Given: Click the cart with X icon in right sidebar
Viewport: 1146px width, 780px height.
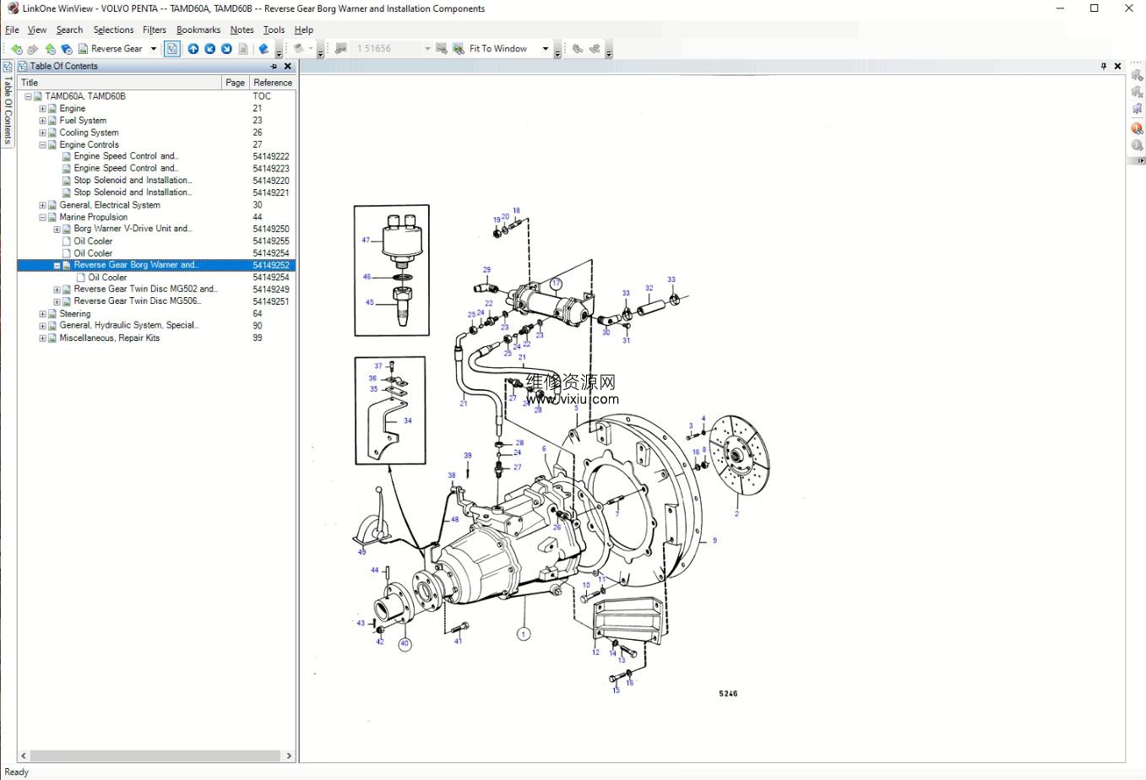Looking at the screenshot, I should click(1138, 93).
